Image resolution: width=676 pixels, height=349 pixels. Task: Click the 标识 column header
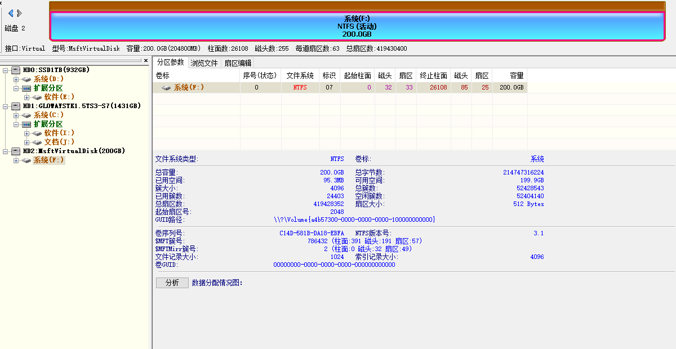click(x=330, y=75)
